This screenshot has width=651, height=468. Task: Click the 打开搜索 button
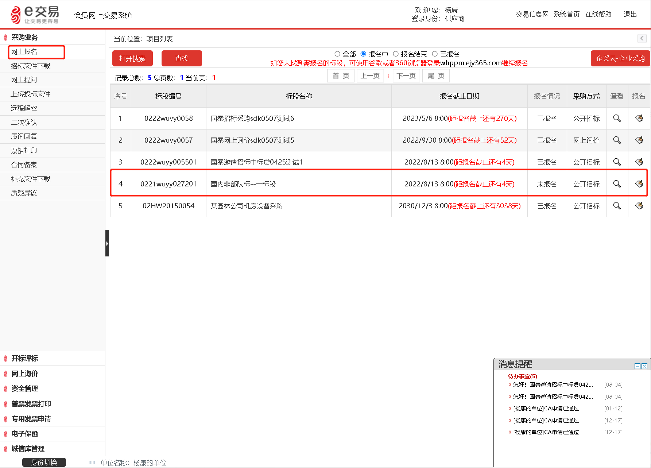(x=132, y=58)
